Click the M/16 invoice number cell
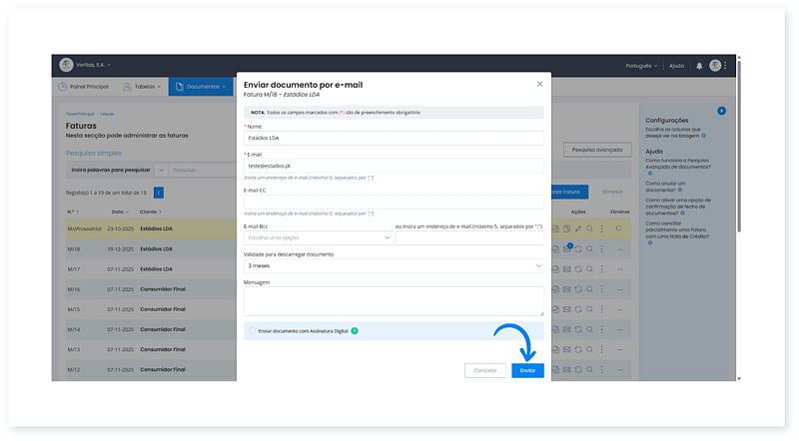The height and width of the screenshot is (441, 799). point(74,289)
